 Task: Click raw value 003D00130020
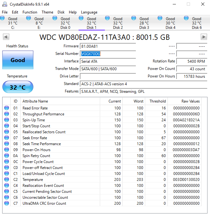tap(186, 179)
